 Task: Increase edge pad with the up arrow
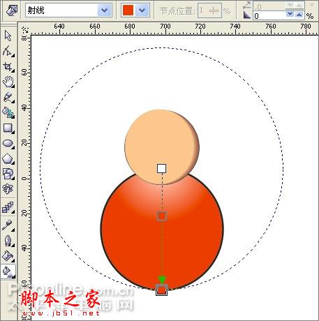(x=299, y=15)
